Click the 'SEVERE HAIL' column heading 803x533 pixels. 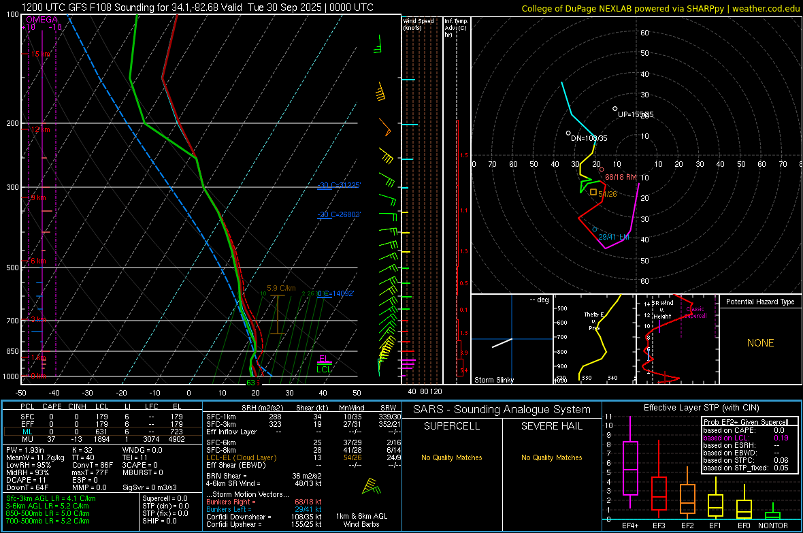tap(551, 426)
